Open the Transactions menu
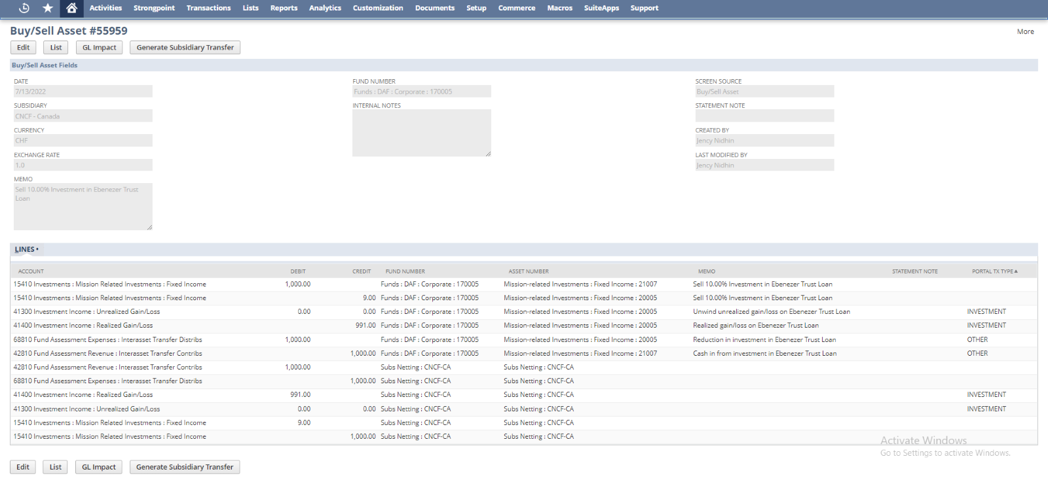The width and height of the screenshot is (1048, 480). [x=208, y=8]
